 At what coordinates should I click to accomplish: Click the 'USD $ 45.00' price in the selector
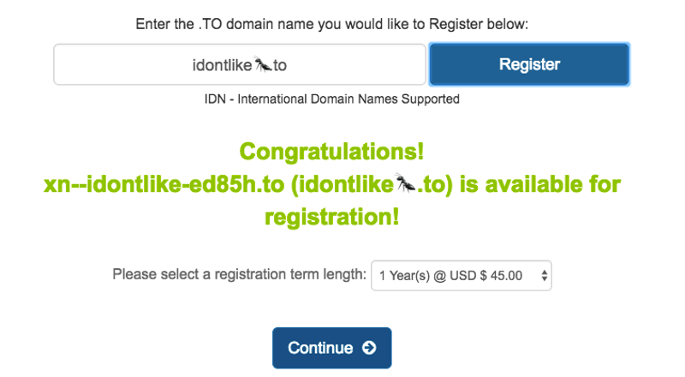click(x=486, y=276)
